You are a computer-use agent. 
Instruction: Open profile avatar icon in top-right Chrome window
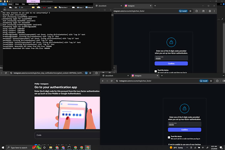tap(210, 11)
